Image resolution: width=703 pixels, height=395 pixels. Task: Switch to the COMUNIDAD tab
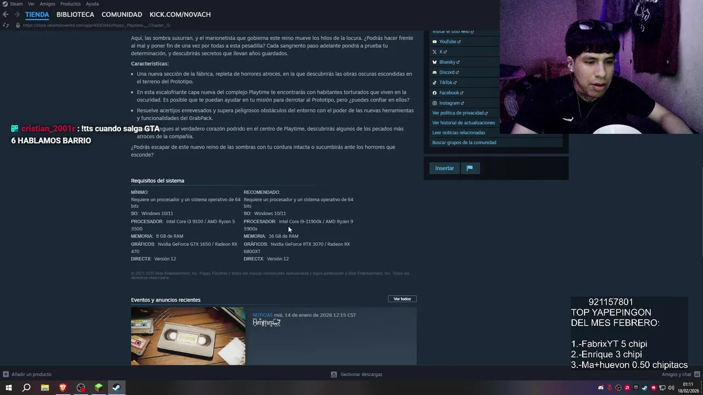tap(122, 14)
